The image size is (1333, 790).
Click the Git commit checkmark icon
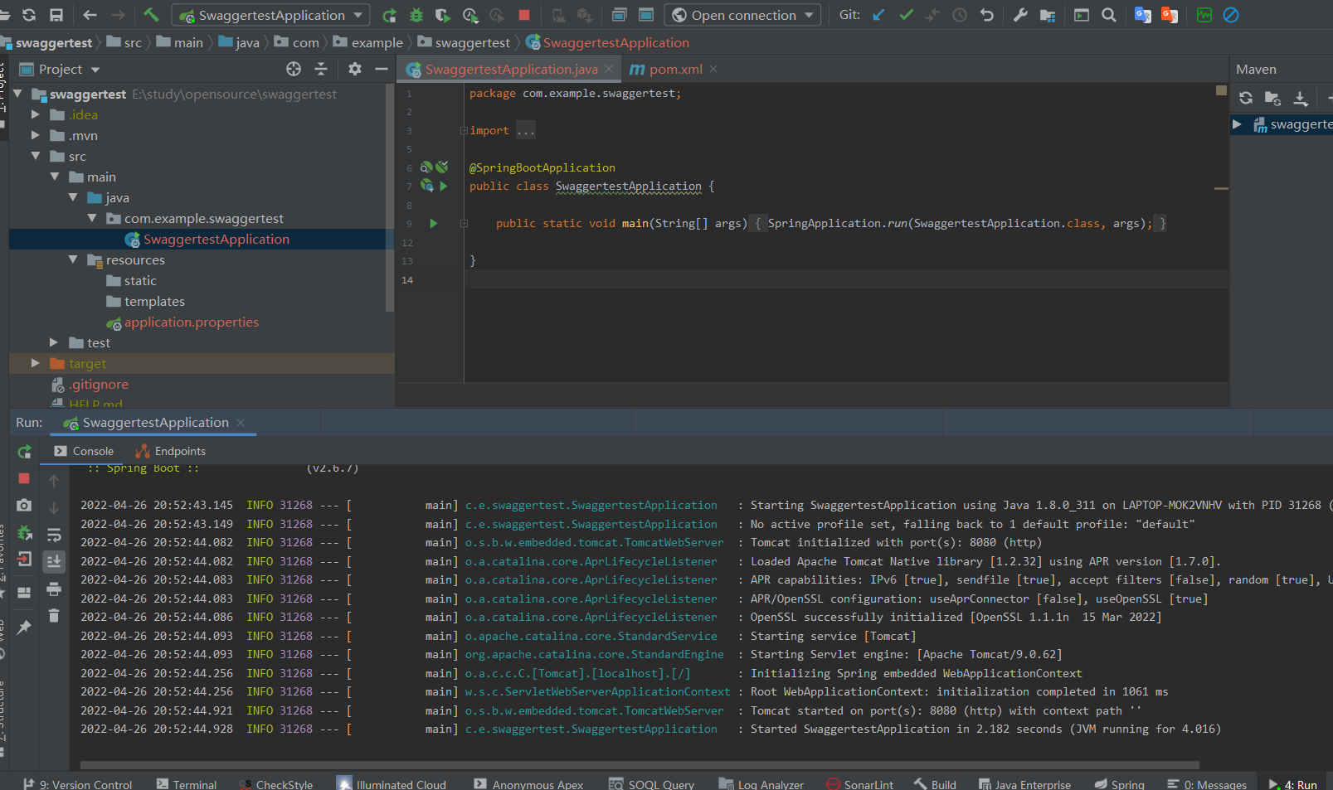coord(906,15)
